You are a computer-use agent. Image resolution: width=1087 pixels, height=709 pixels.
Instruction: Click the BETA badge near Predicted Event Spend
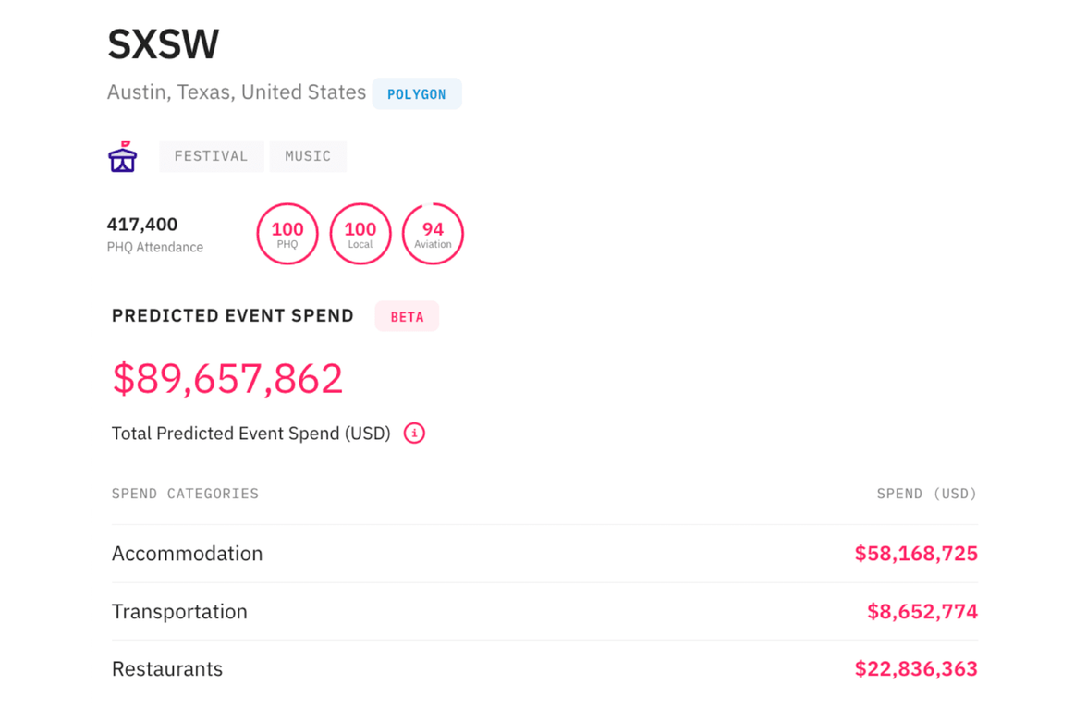[x=407, y=315]
